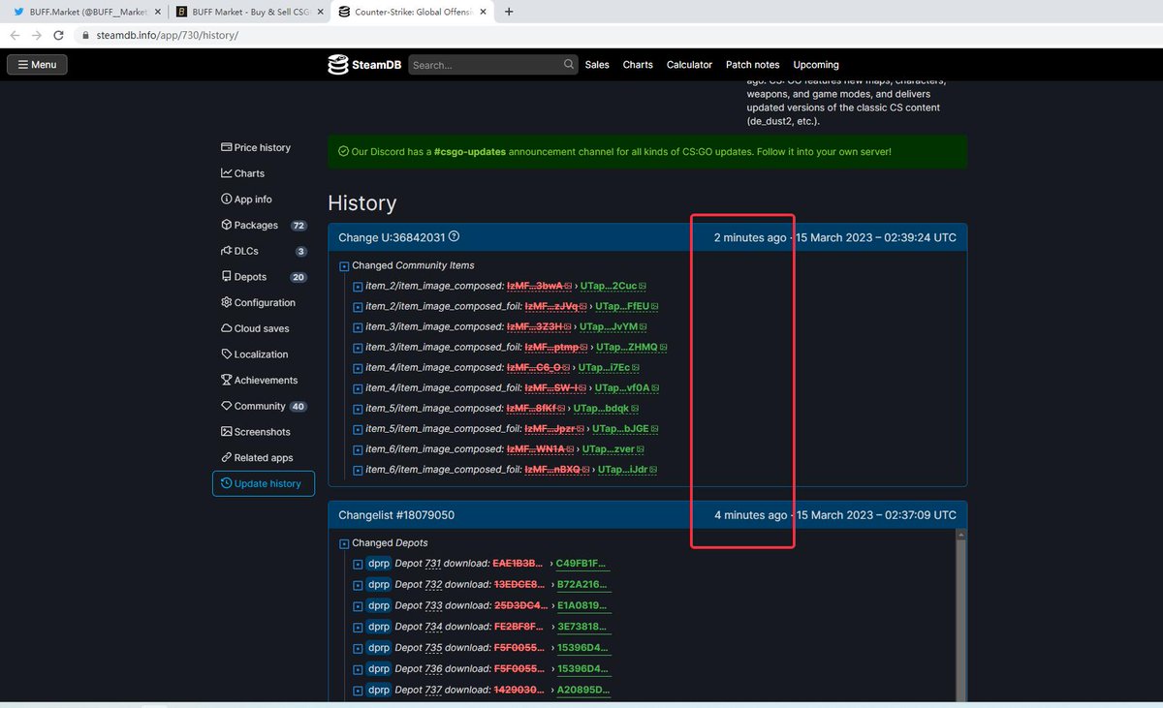Click the browser forward arrow
The height and width of the screenshot is (708, 1163).
pyautogui.click(x=37, y=35)
